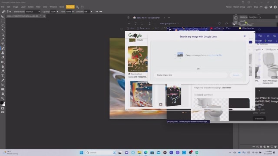
Task: Click the Flow value field
Action: point(69,12)
